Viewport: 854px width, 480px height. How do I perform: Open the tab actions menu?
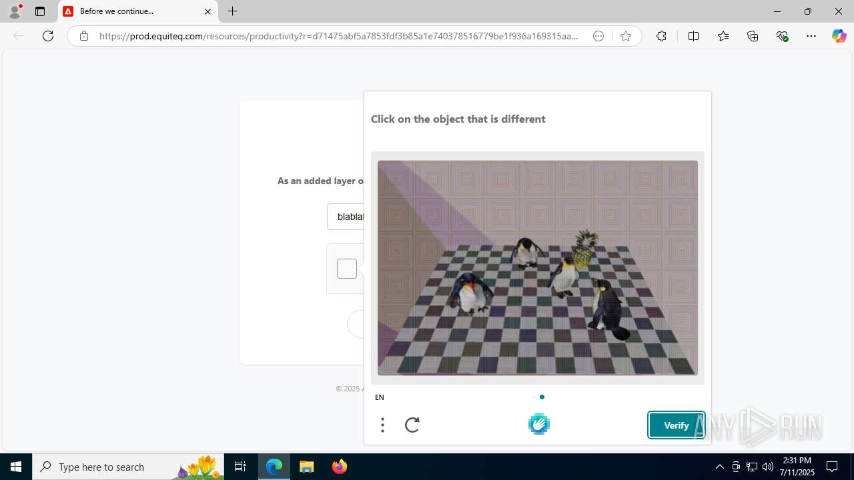pos(40,11)
